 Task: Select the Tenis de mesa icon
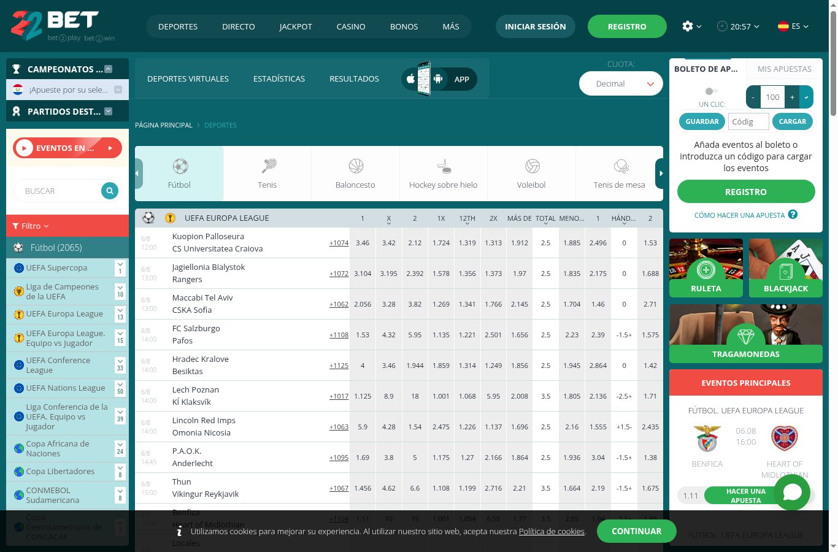620,166
